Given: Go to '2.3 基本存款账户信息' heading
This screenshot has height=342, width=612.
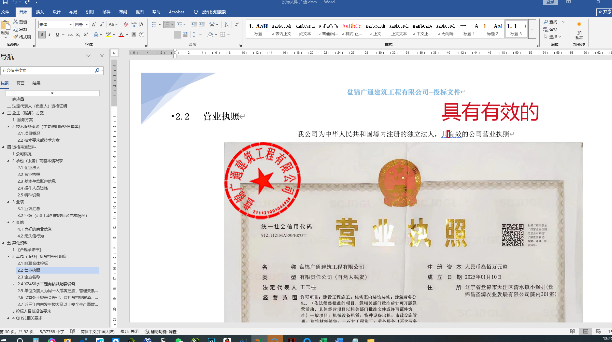Looking at the screenshot, I should (36, 181).
